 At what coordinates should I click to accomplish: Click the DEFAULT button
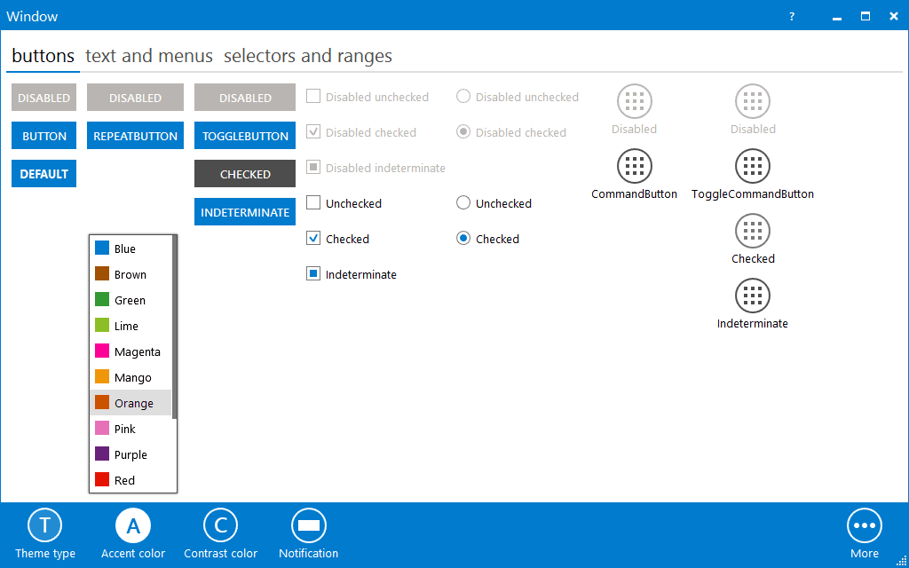(43, 174)
